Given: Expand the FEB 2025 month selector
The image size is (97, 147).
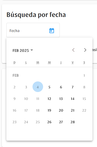Looking at the screenshot, I should 23,50.
